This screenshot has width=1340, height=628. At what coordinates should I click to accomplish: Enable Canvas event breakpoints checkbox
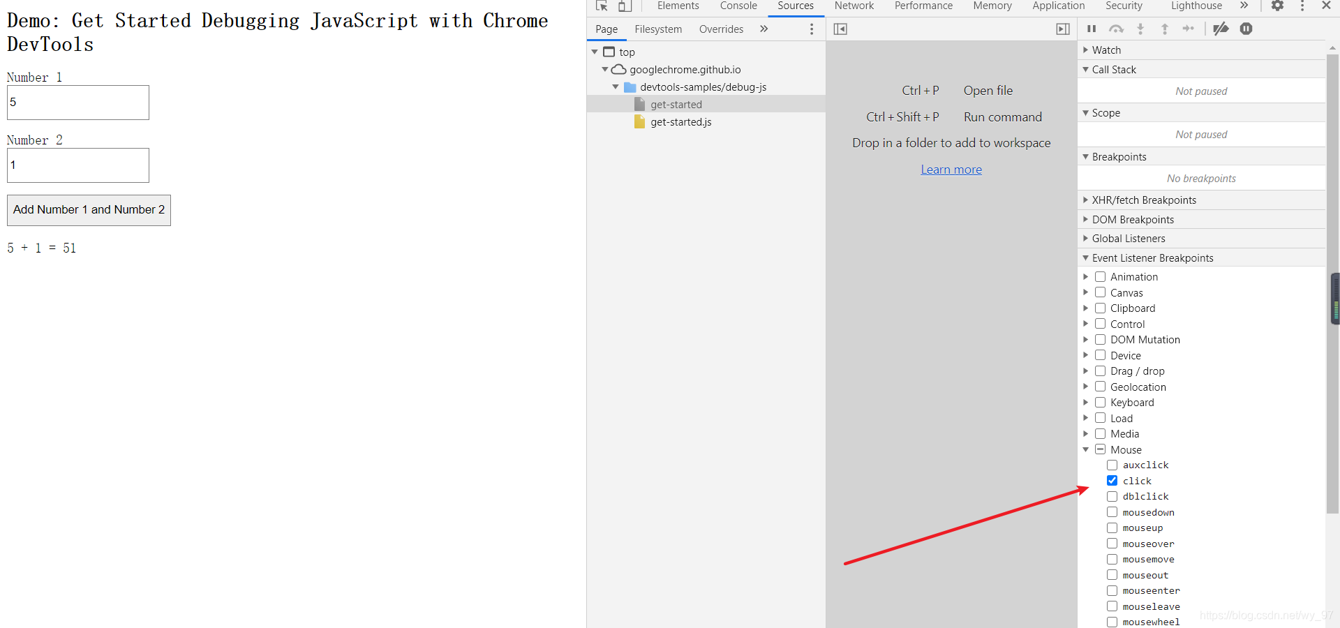(1100, 292)
